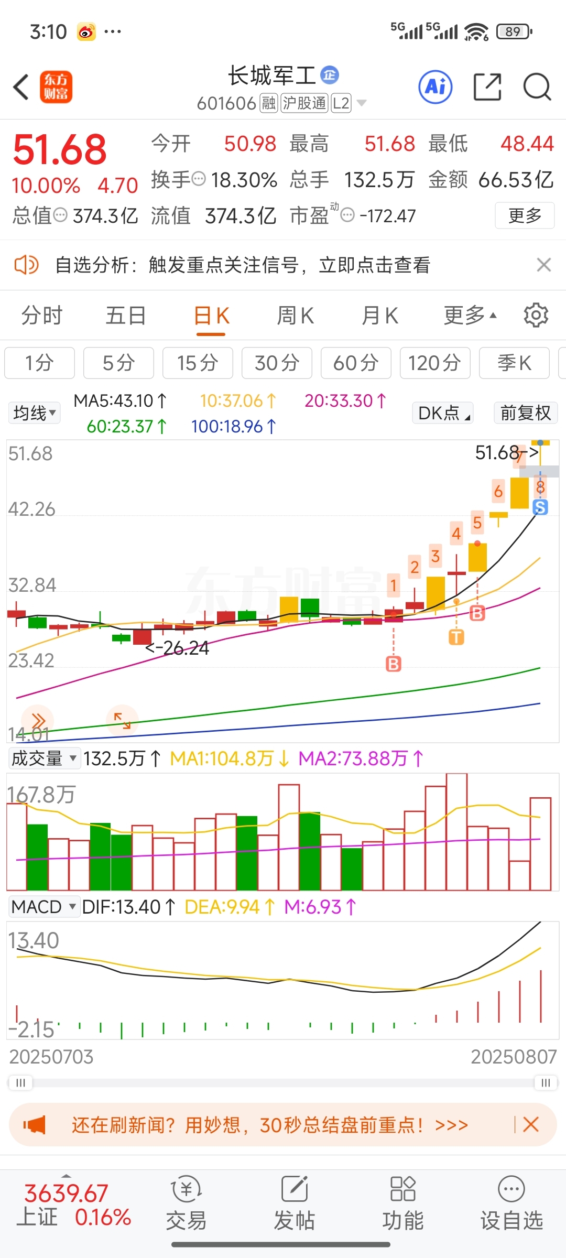This screenshot has width=566, height=1258.
Task: Select the 日K tab
Action: click(212, 316)
